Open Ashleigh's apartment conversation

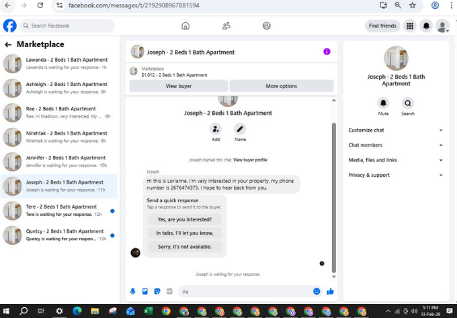pos(58,88)
